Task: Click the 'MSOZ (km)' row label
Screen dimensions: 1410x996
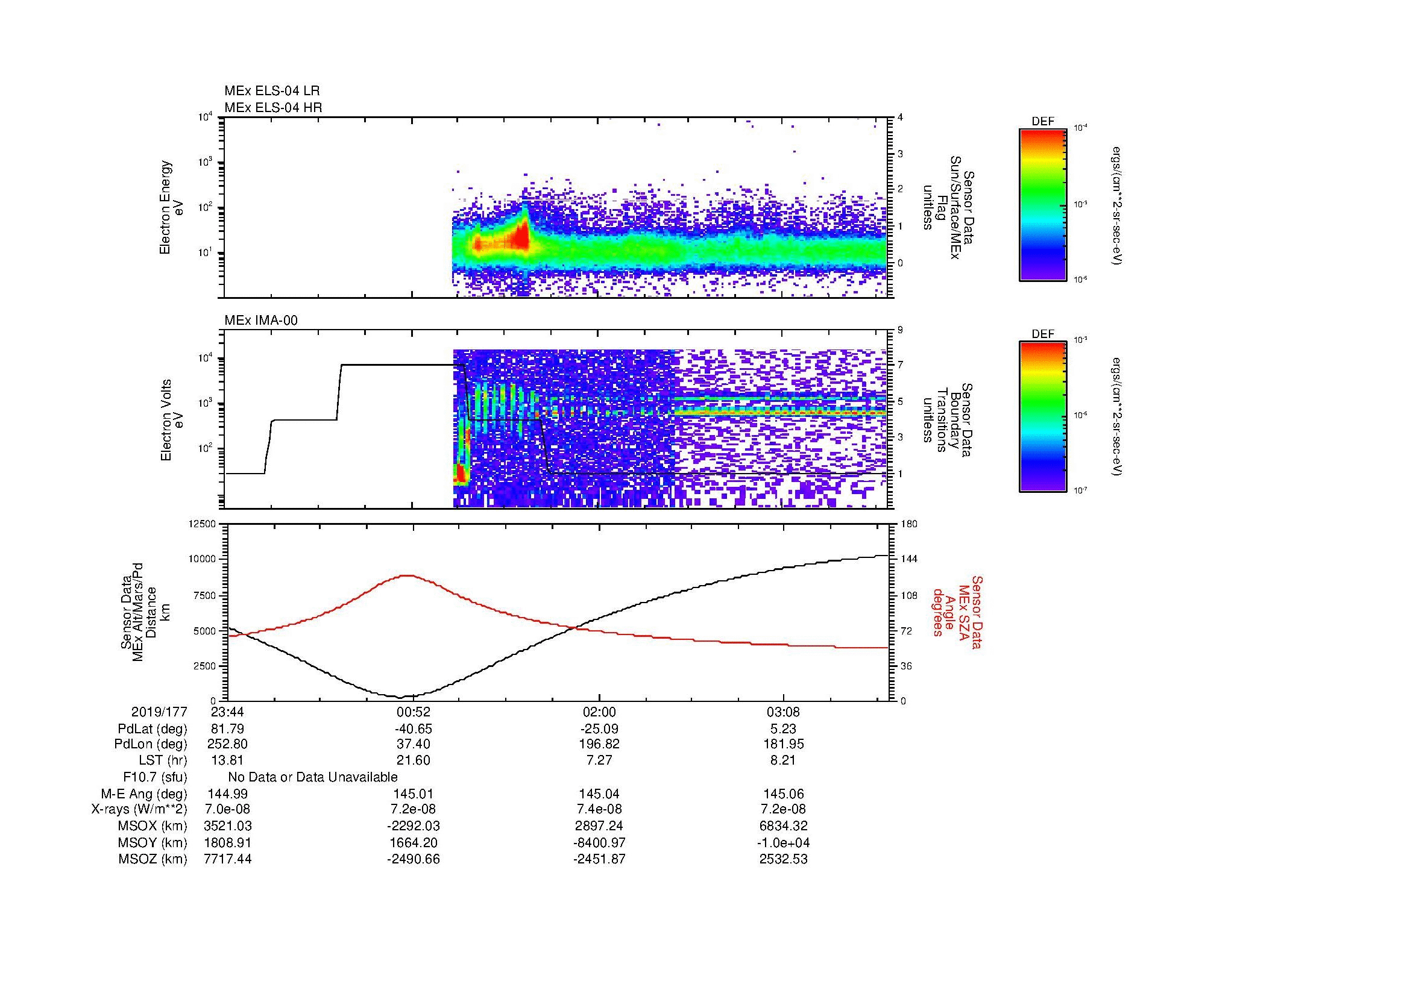Action: pyautogui.click(x=153, y=859)
